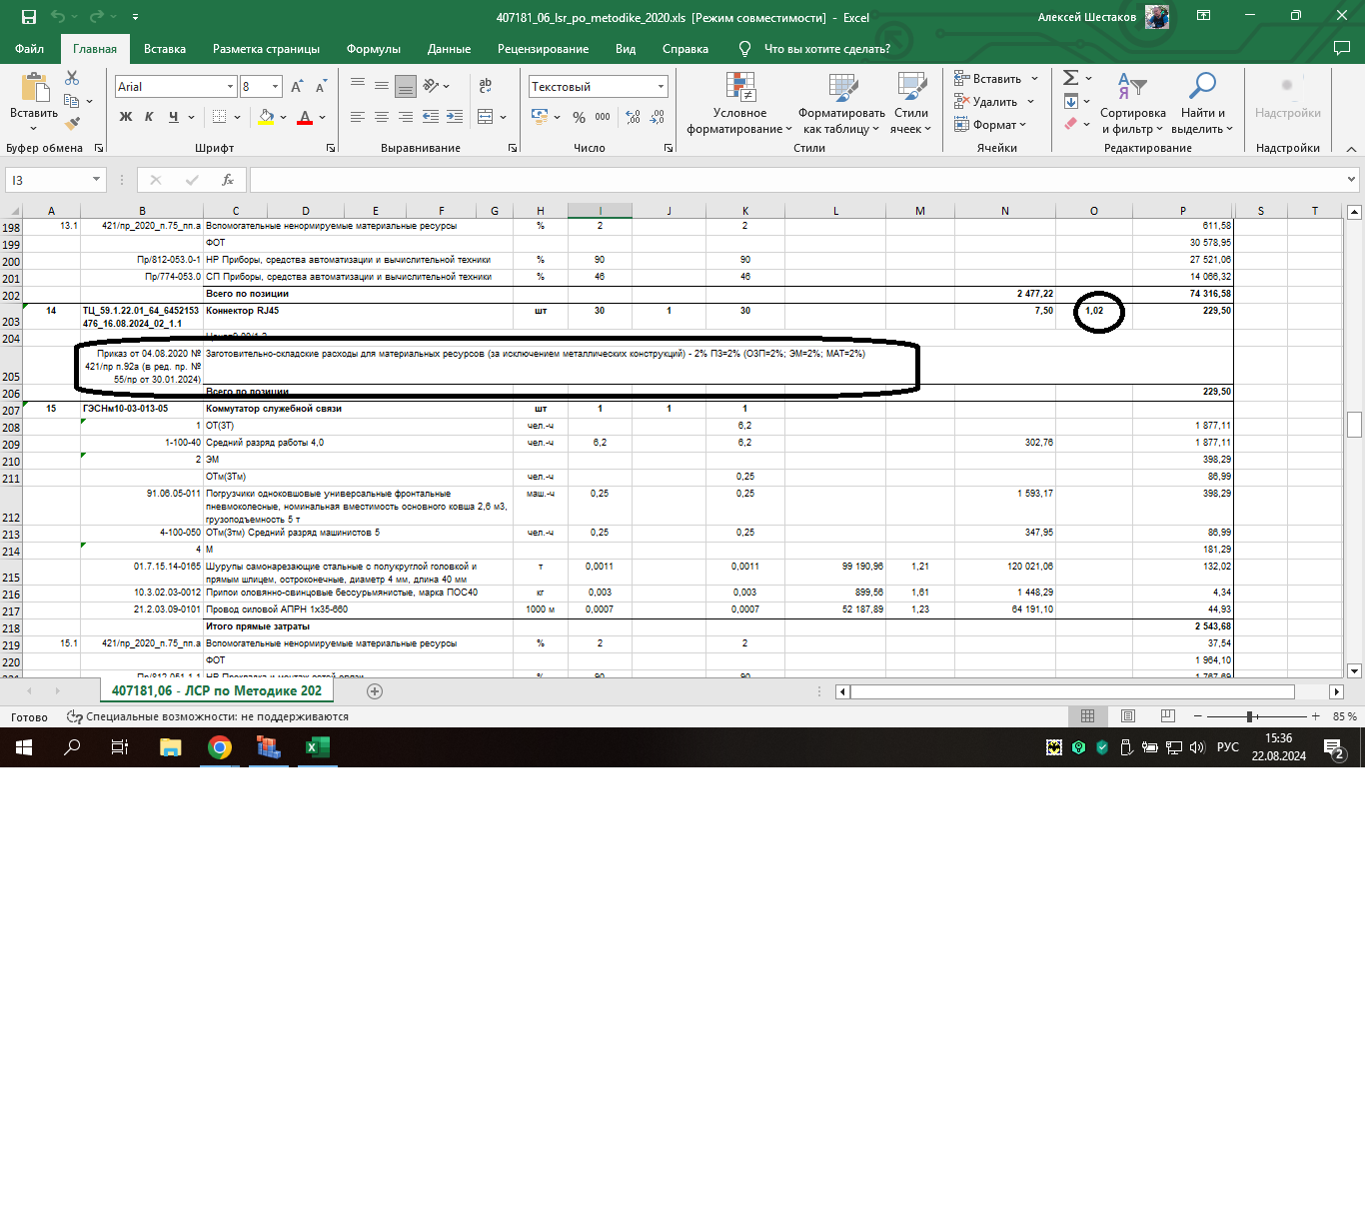Apply the red font color
This screenshot has height=1211, width=1365.
pos(305,117)
